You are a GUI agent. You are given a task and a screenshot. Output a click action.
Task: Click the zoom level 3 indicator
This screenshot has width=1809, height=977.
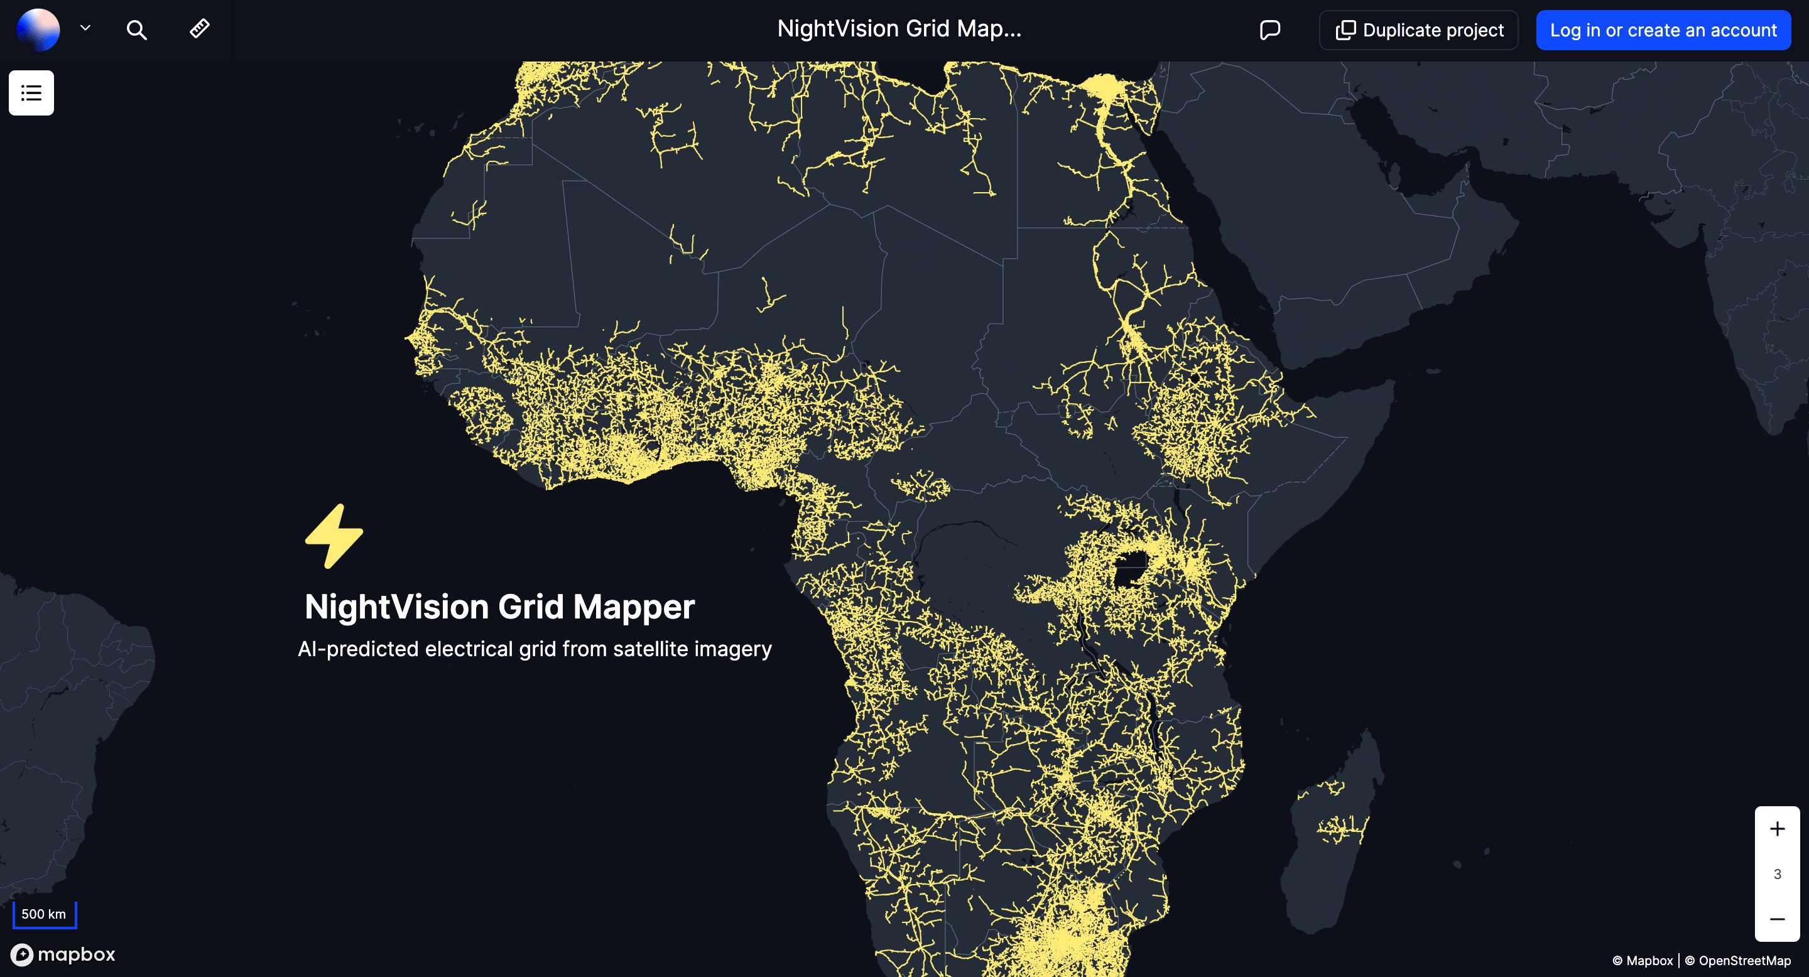1777,874
